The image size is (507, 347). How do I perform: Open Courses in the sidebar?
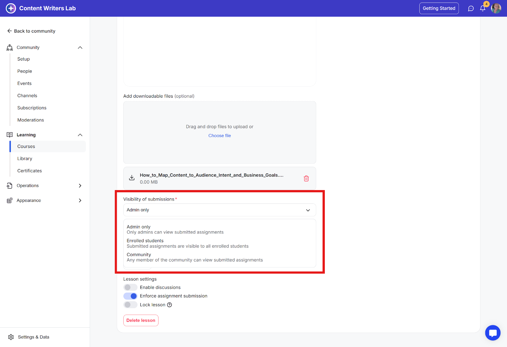tap(48, 146)
